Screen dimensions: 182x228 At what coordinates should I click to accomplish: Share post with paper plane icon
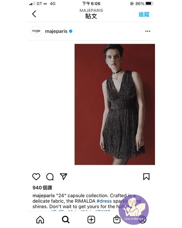pos(63,177)
